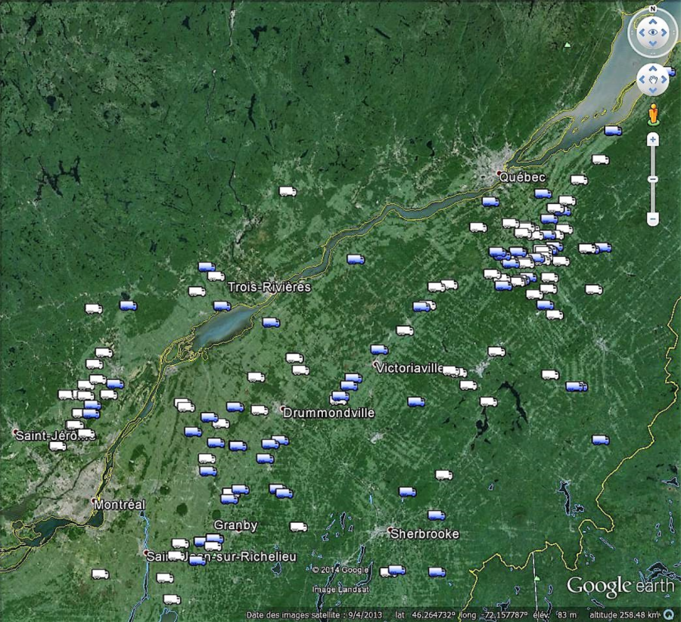Click the eye icon in Look joystick

[x=652, y=33]
